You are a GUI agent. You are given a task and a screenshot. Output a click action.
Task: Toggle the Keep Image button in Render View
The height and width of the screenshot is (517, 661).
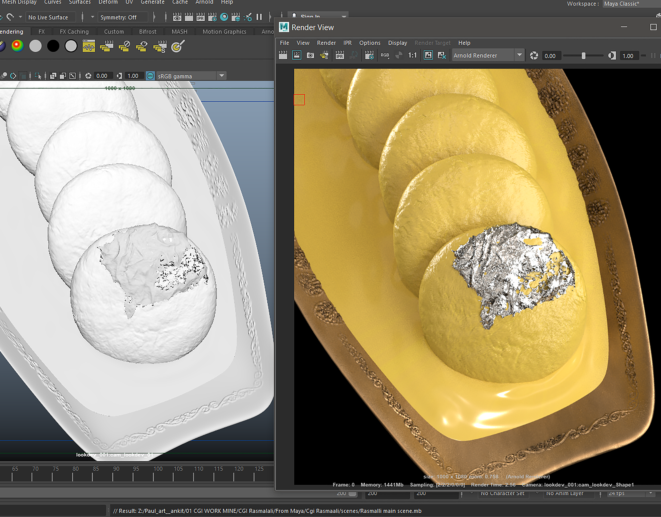(x=428, y=55)
